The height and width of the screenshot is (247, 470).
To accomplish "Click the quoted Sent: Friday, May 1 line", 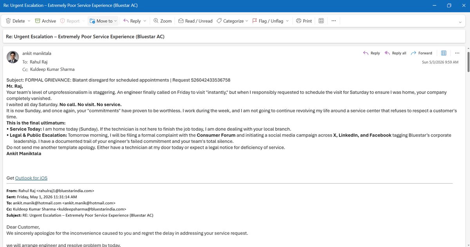I will click(42, 197).
